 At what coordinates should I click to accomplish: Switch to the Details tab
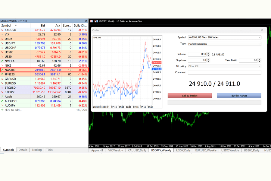click(23, 150)
